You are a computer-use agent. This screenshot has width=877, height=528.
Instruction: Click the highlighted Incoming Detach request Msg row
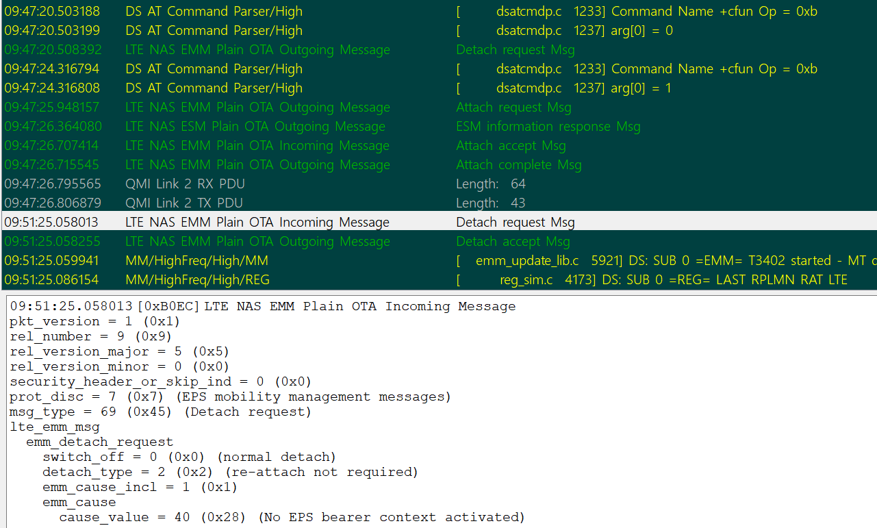point(438,222)
